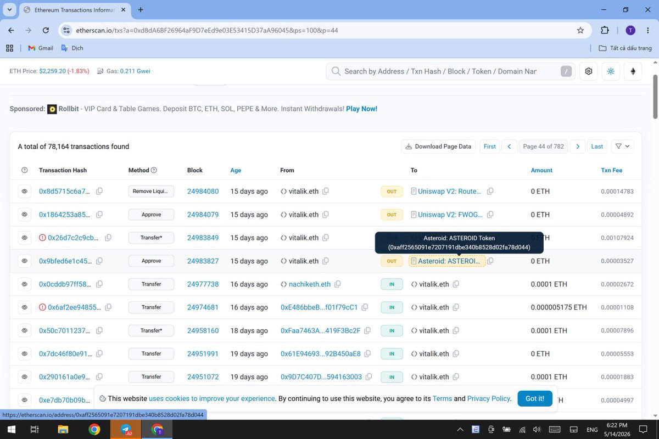659x439 pixels.
Task: Copy the nachiketh.eth sender address
Action: pyautogui.click(x=338, y=284)
